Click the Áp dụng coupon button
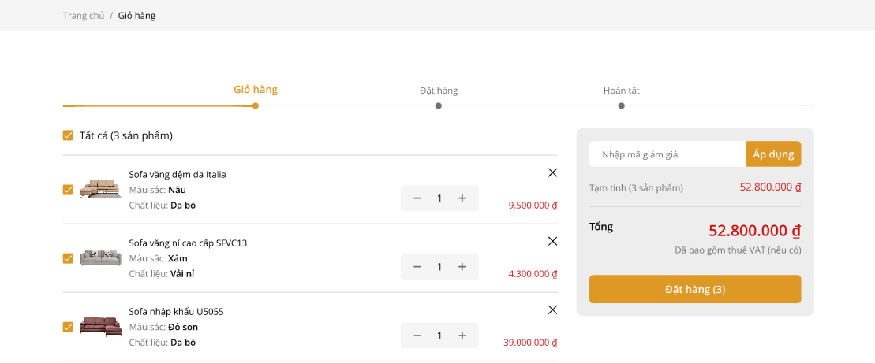Screen dimensions: 875x363 click(x=773, y=154)
